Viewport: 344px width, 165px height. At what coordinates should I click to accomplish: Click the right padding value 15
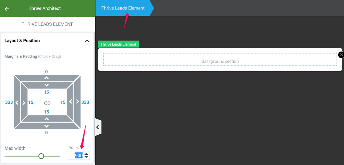(x=63, y=102)
